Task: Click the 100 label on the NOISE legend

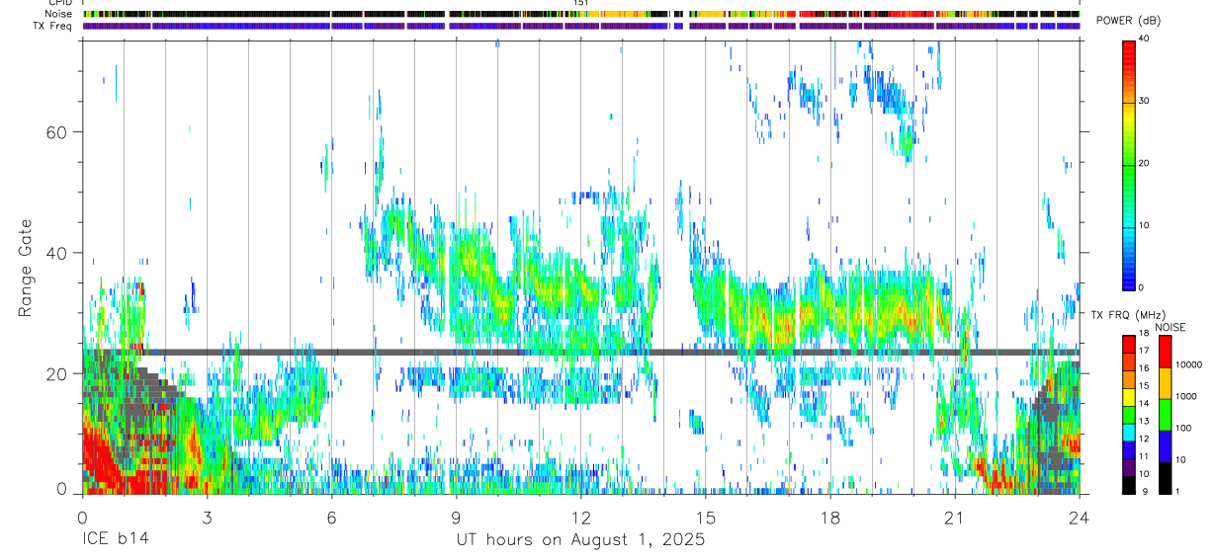Action: pyautogui.click(x=1181, y=428)
